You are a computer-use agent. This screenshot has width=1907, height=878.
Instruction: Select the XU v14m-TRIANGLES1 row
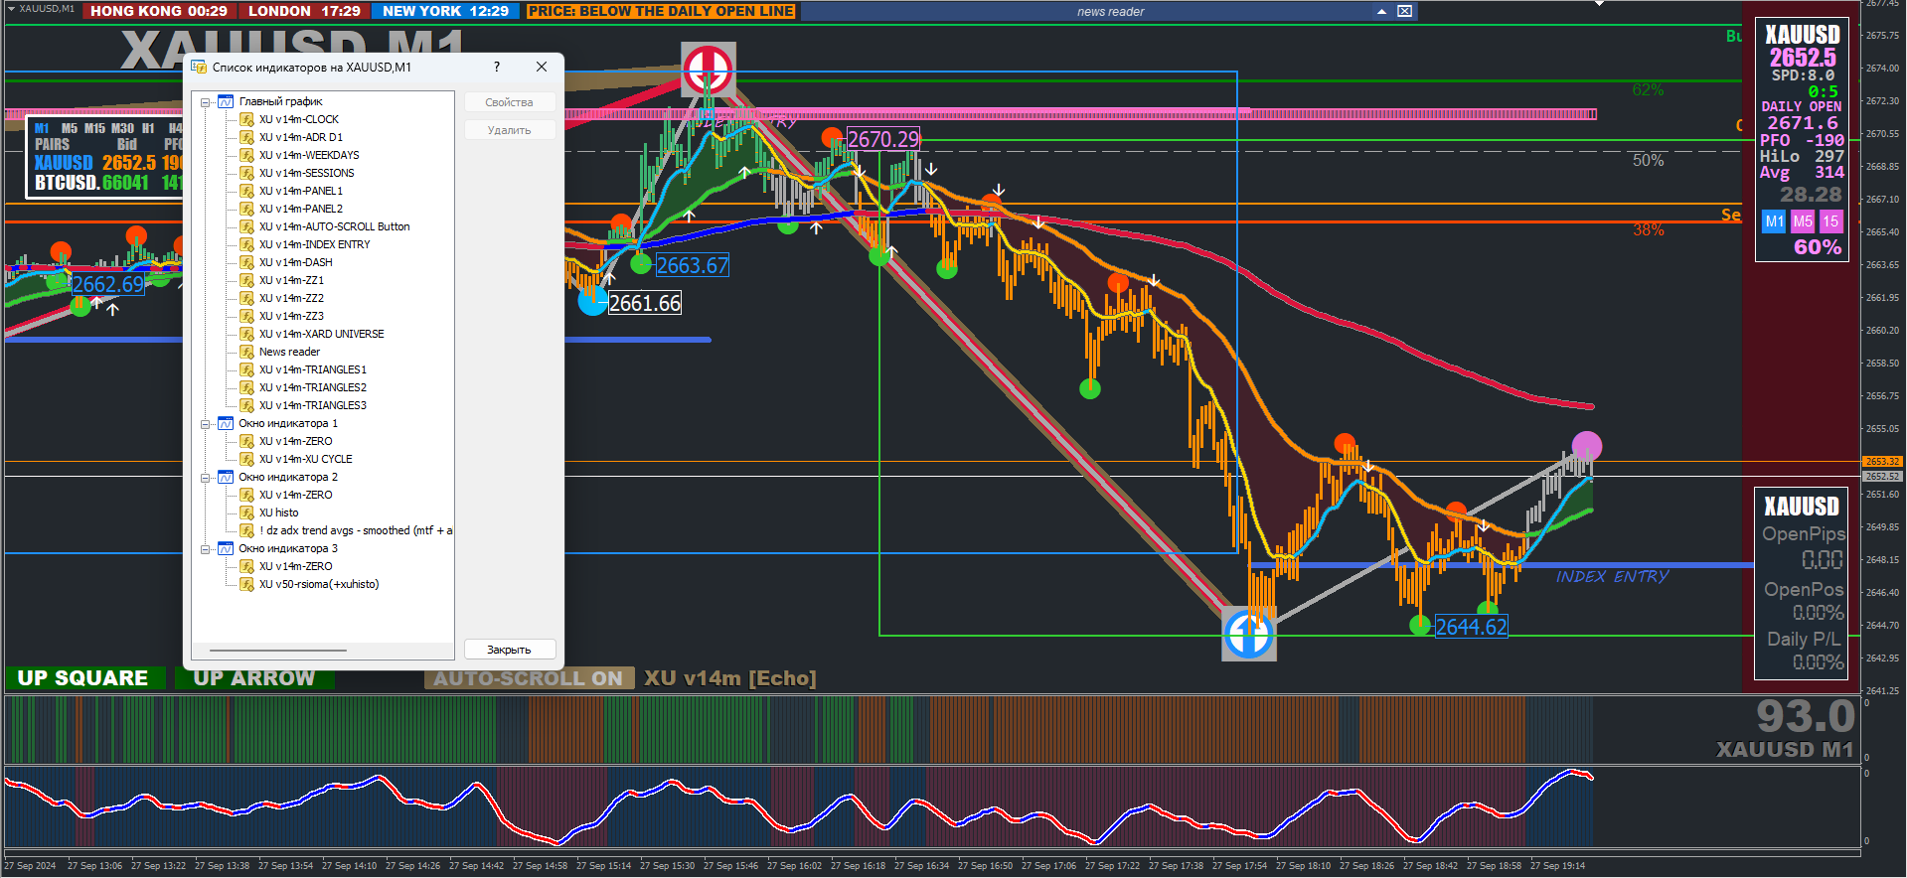313,369
